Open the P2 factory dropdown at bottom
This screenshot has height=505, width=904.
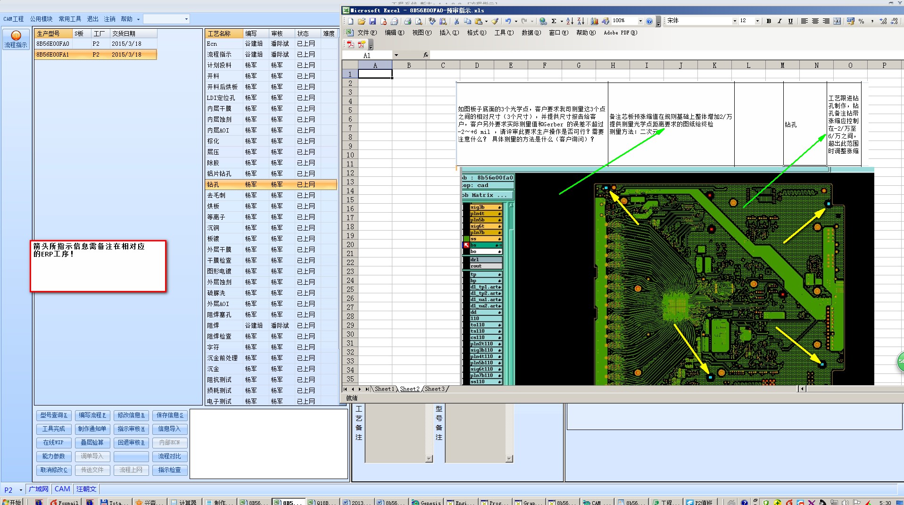(x=21, y=490)
